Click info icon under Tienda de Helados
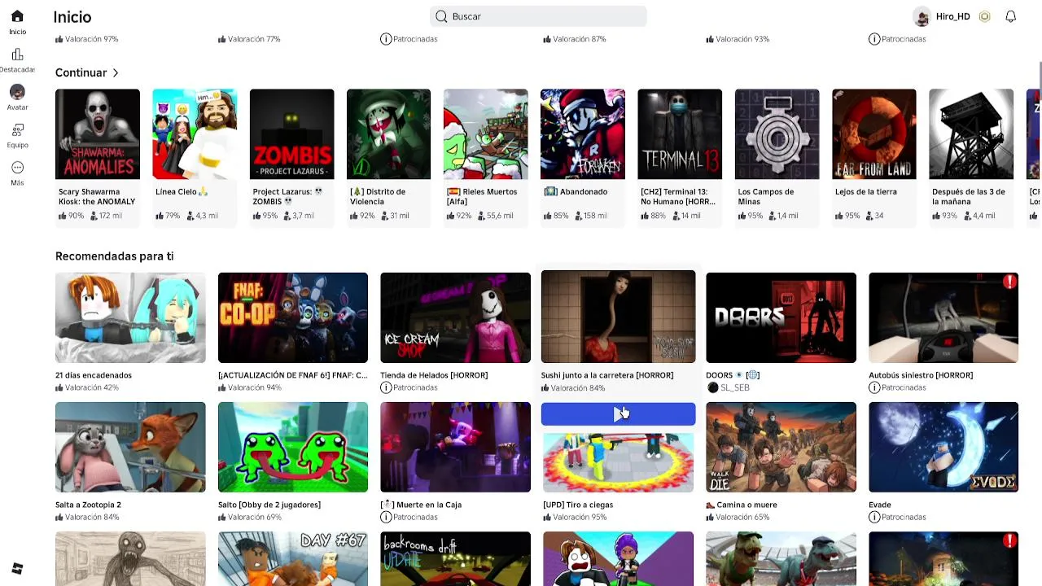The height and width of the screenshot is (586, 1042). (386, 387)
